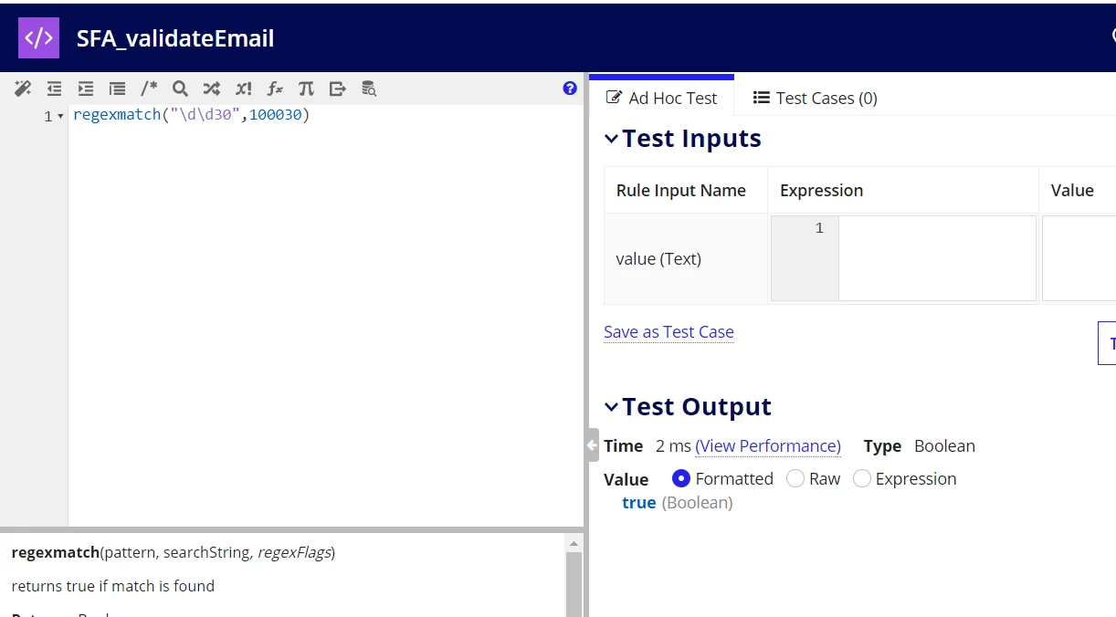Click the outdent lines toolbar icon
The image size is (1116, 617).
(55, 89)
